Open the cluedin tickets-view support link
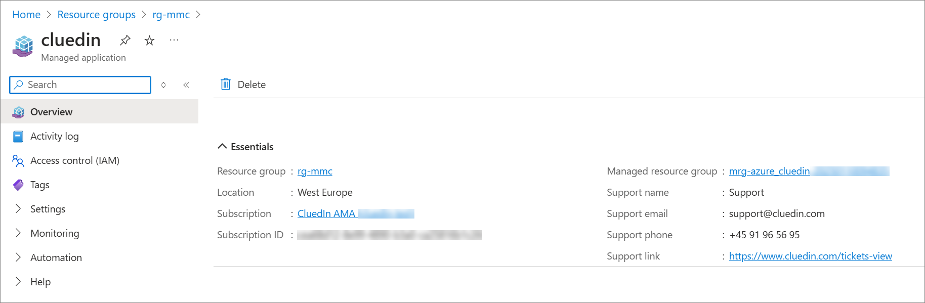 [810, 256]
